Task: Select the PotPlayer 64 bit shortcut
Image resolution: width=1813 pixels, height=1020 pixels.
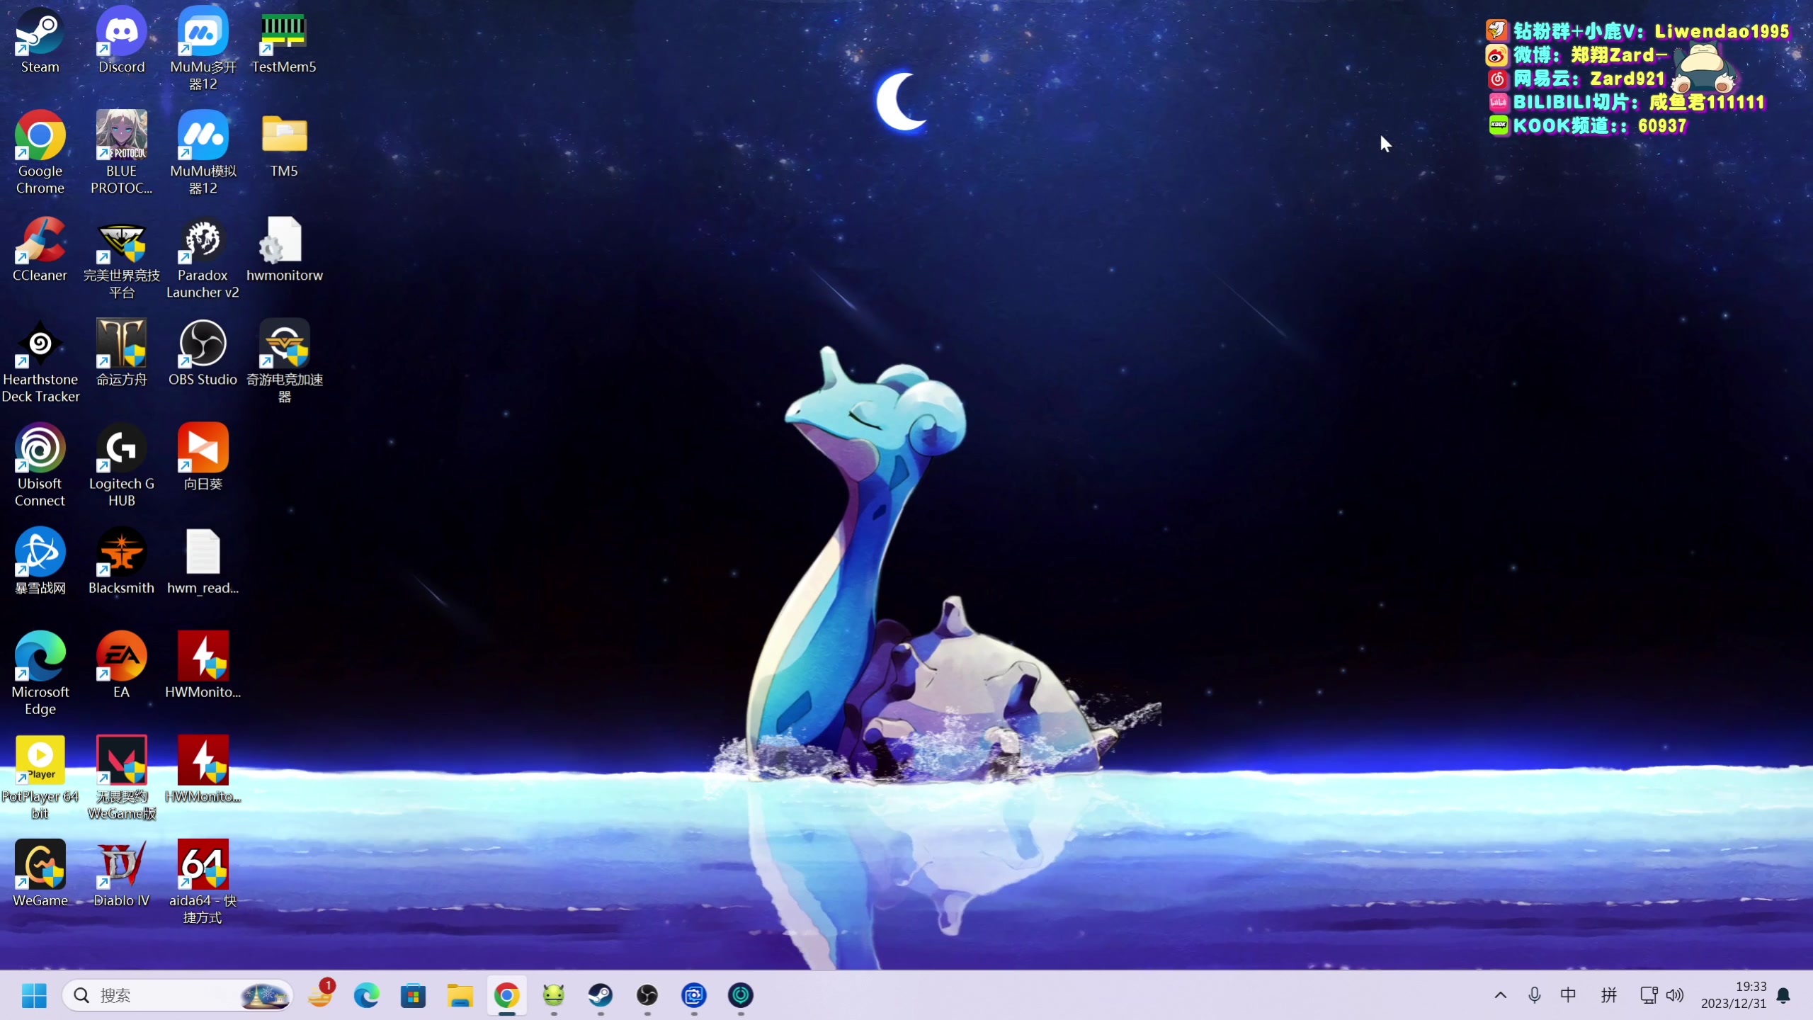Action: coord(40,761)
